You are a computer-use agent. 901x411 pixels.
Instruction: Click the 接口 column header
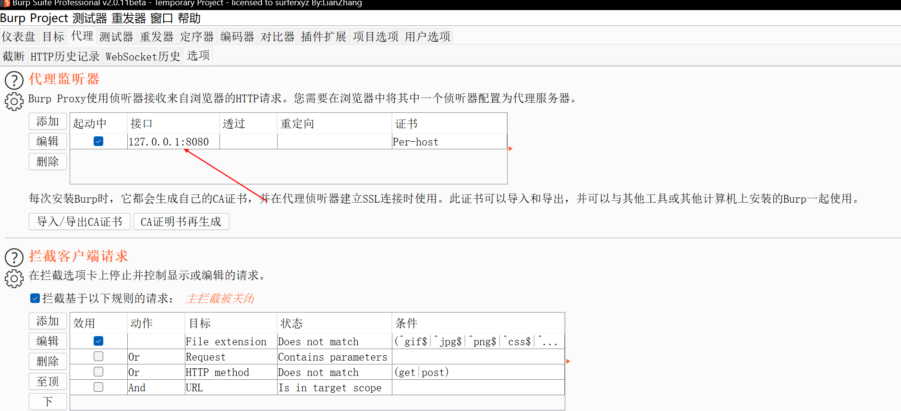coord(173,123)
